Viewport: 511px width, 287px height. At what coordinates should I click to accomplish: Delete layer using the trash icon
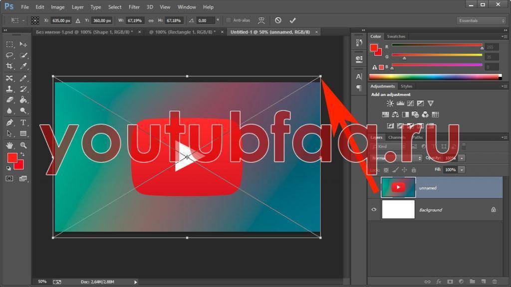(x=494, y=282)
